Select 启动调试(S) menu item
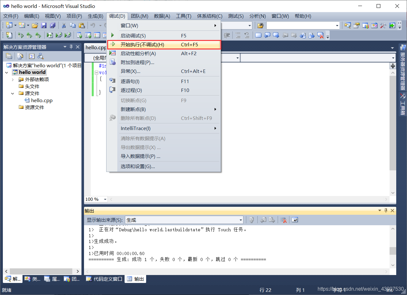407x295 pixels. click(x=164, y=36)
